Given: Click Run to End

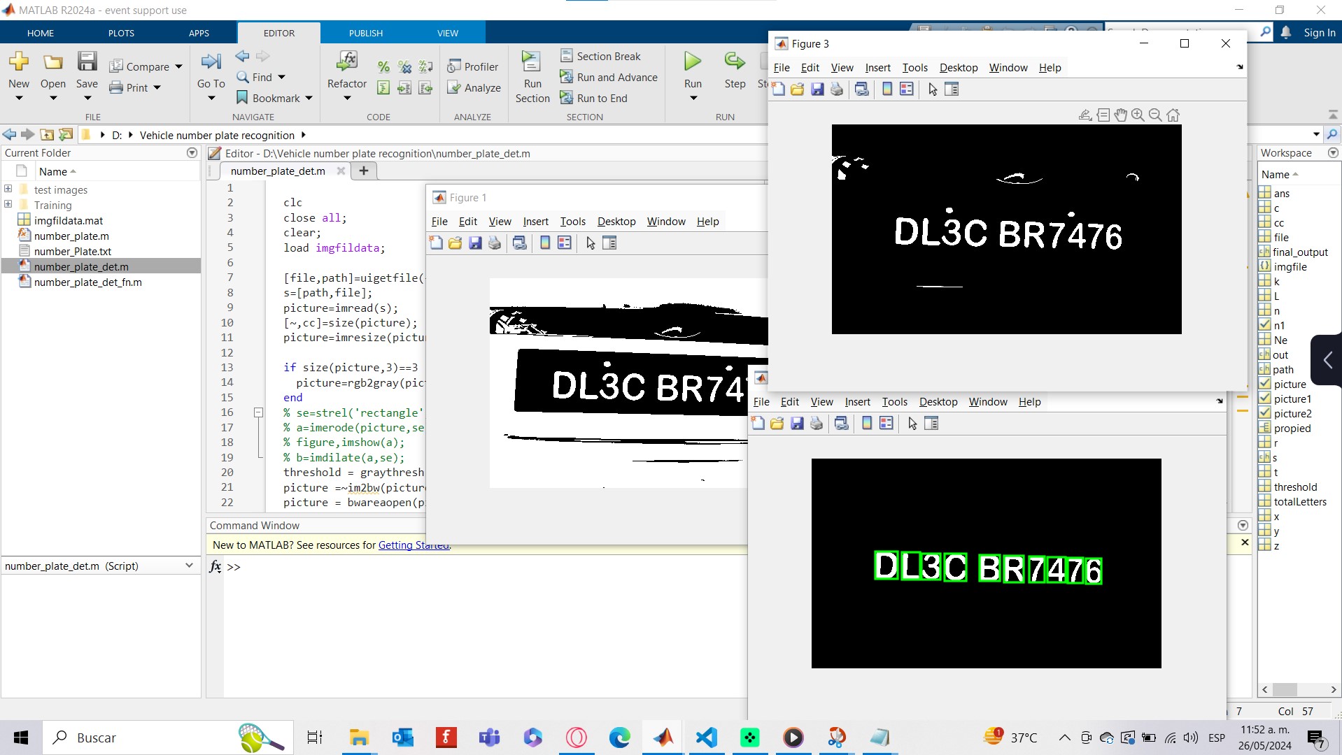Looking at the screenshot, I should 593,98.
